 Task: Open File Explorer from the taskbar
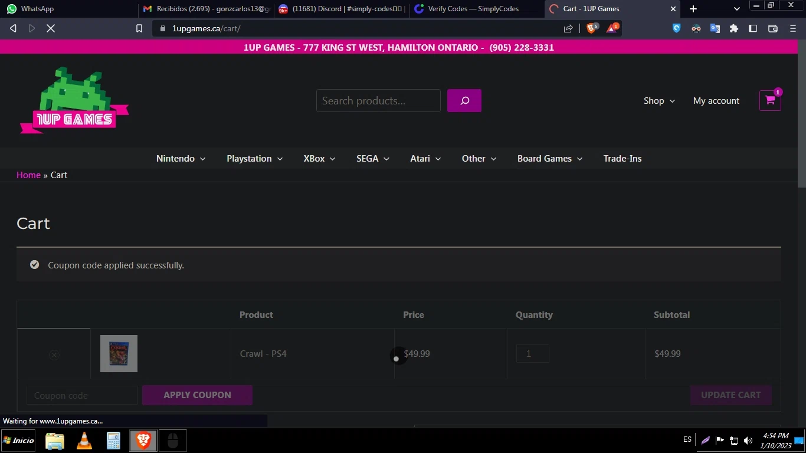click(55, 441)
